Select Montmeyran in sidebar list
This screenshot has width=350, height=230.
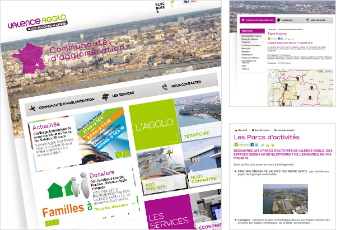click(x=247, y=55)
